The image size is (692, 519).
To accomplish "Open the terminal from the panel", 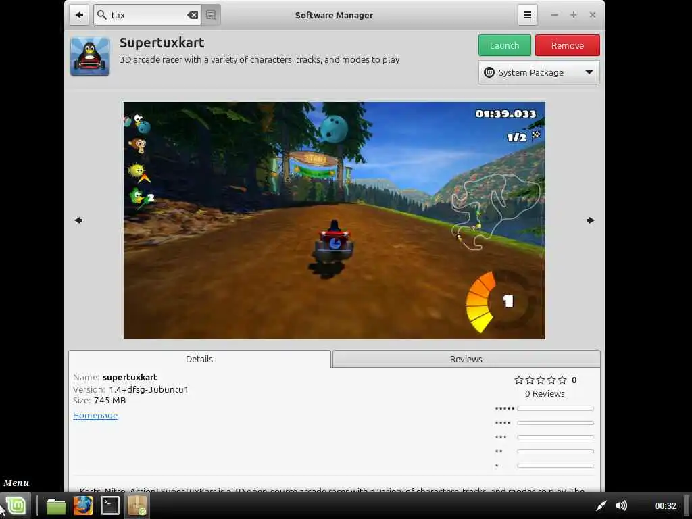I will point(110,505).
